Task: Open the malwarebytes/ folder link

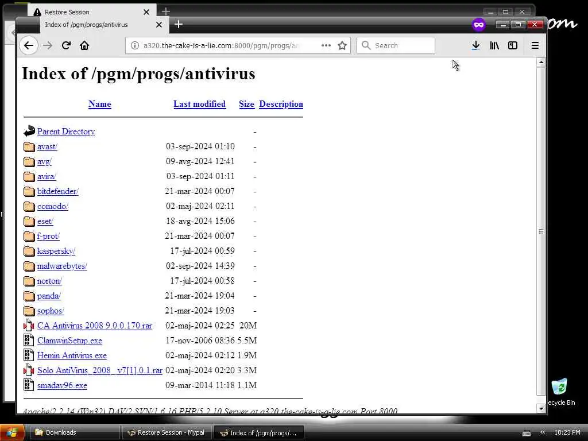Action: 62,266
